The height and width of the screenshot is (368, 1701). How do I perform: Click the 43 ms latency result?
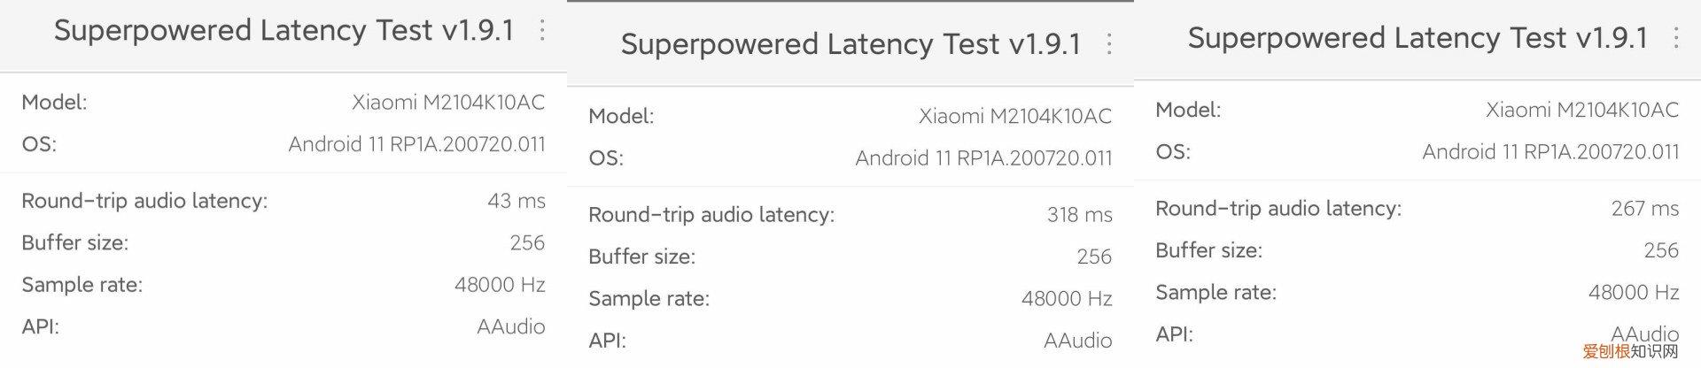(x=517, y=201)
